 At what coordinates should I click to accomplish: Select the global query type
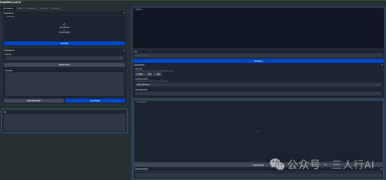click(139, 74)
